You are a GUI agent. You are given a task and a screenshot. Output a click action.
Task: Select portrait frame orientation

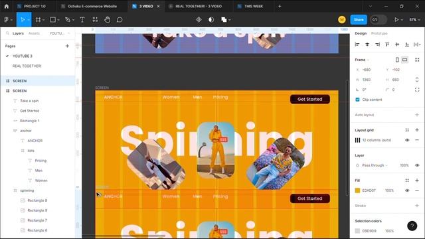click(x=397, y=60)
